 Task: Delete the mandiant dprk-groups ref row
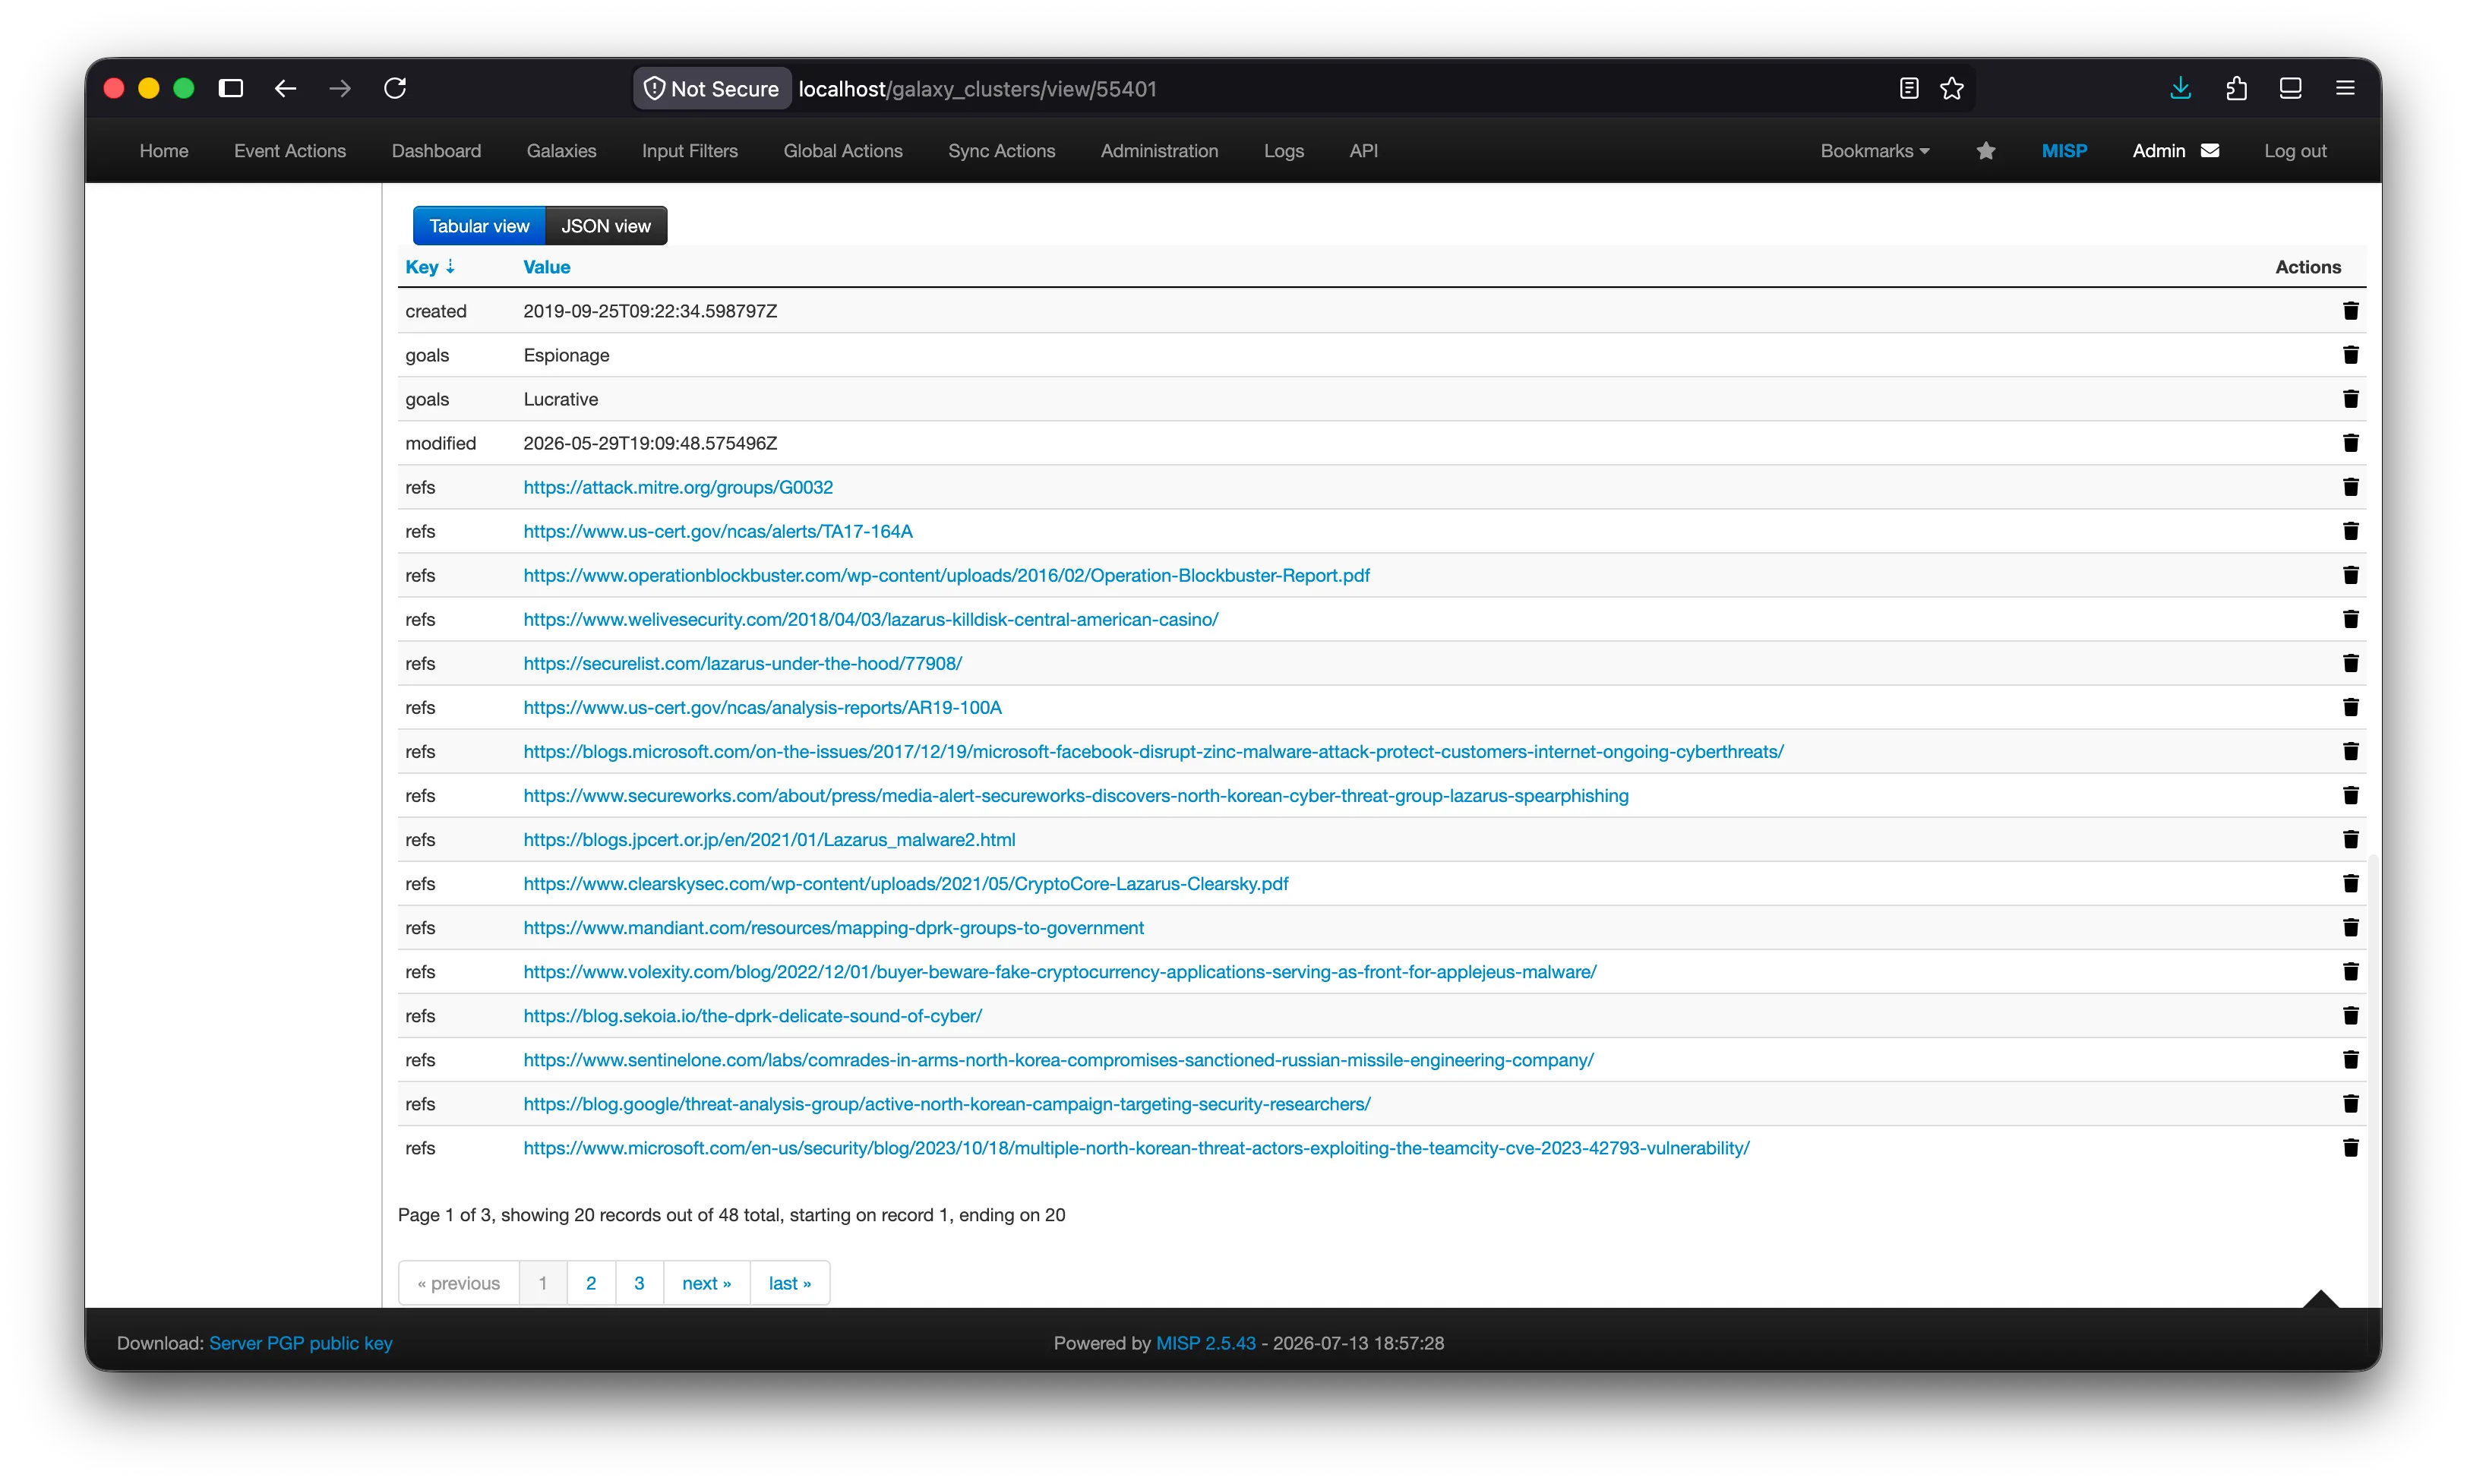[2350, 927]
